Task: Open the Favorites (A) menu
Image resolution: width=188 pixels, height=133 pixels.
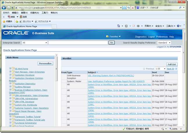Action: click(35, 13)
